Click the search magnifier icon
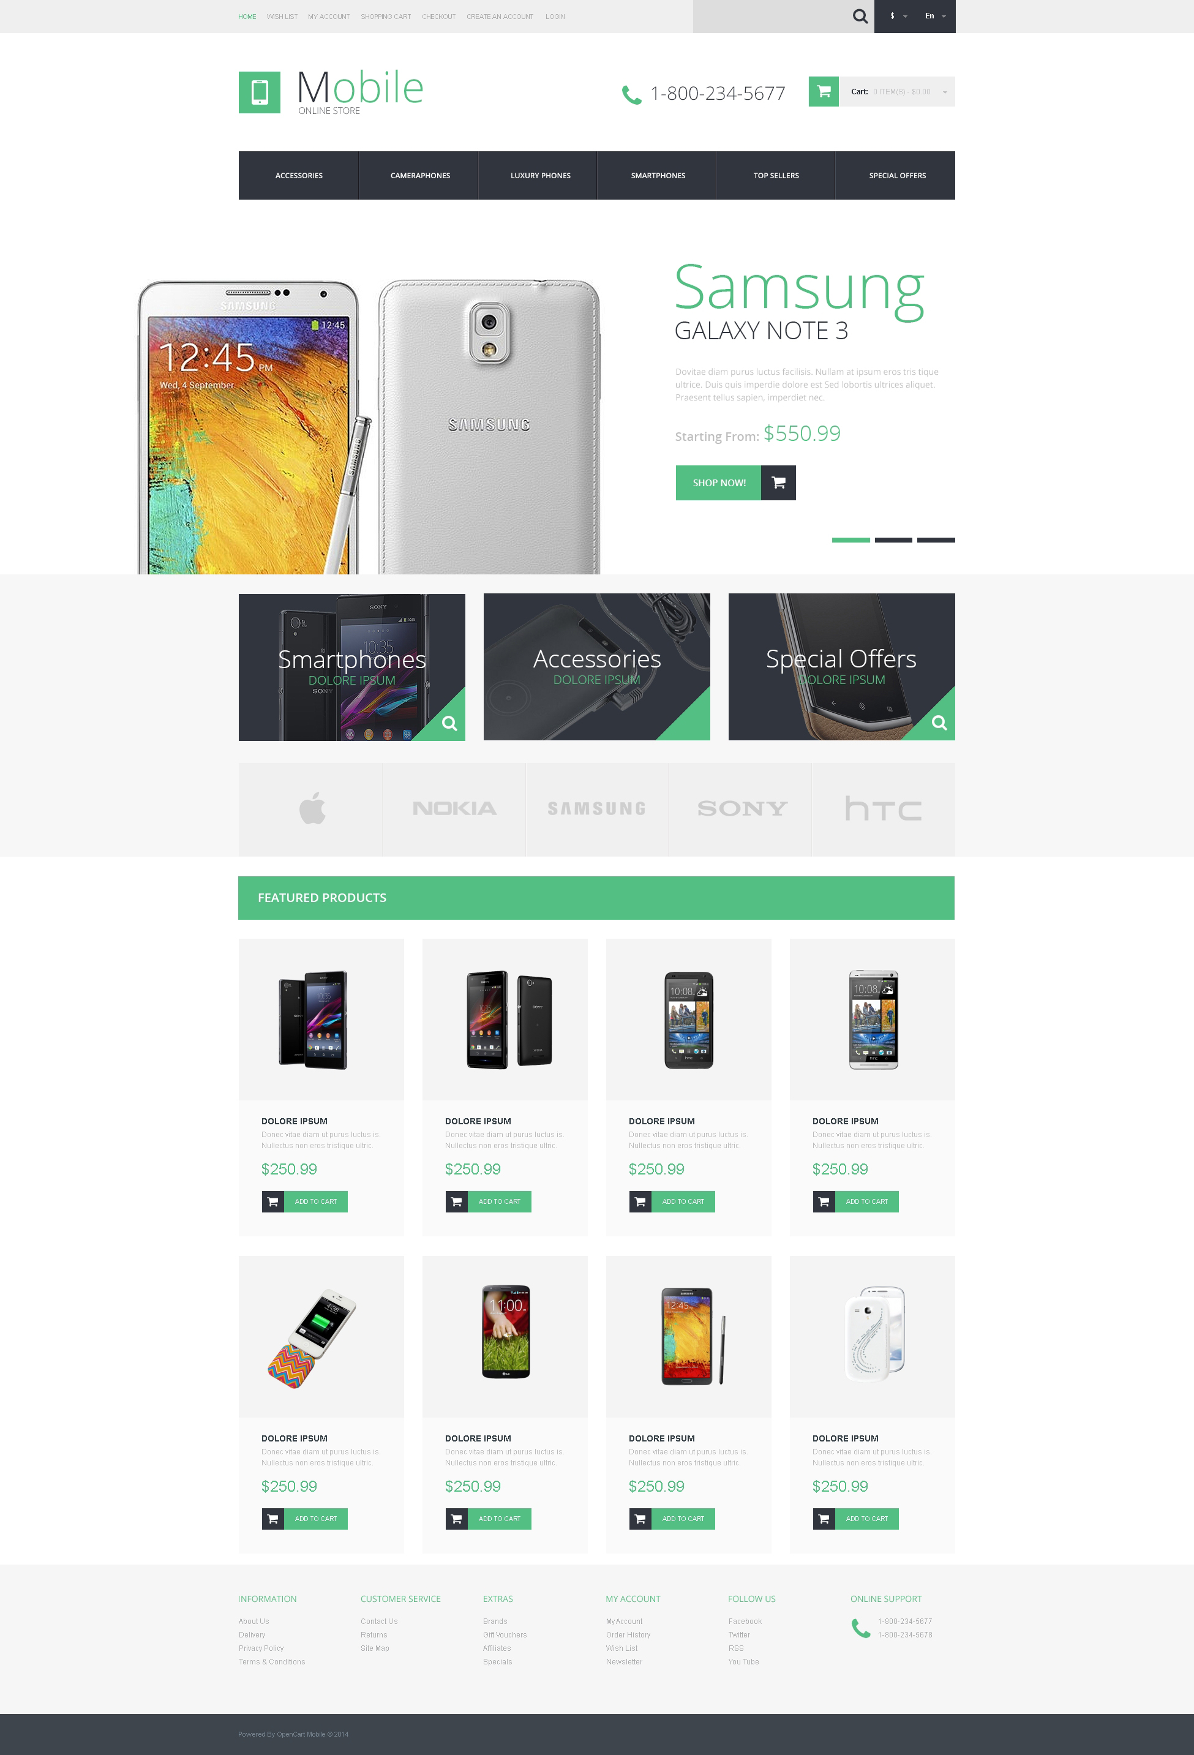The width and height of the screenshot is (1194, 1755). (x=860, y=16)
